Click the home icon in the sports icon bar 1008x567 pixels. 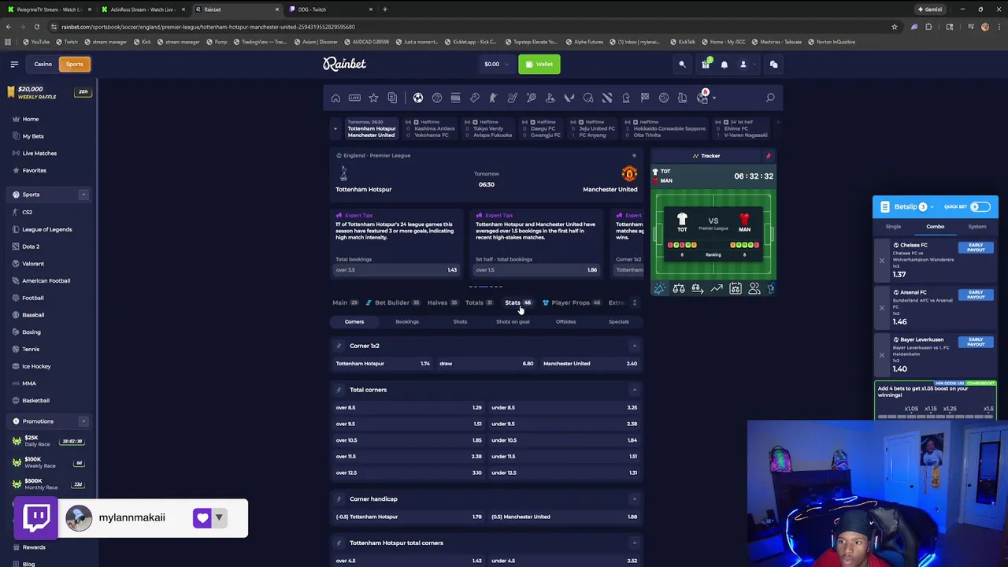[x=335, y=98]
